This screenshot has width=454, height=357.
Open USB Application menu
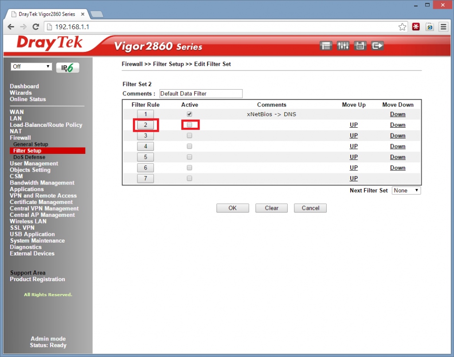(x=32, y=234)
